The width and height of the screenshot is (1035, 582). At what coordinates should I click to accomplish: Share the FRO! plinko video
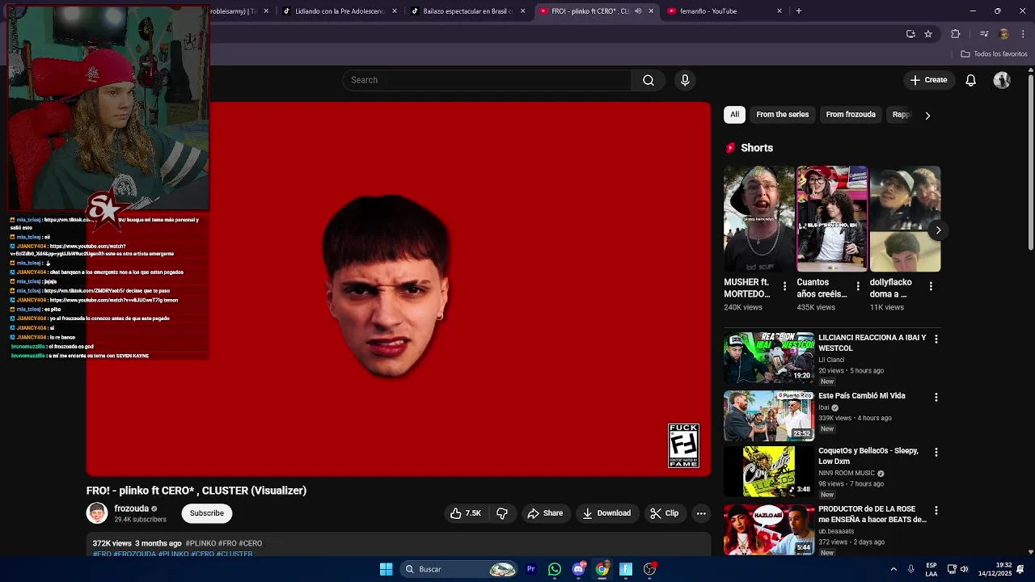tap(545, 513)
